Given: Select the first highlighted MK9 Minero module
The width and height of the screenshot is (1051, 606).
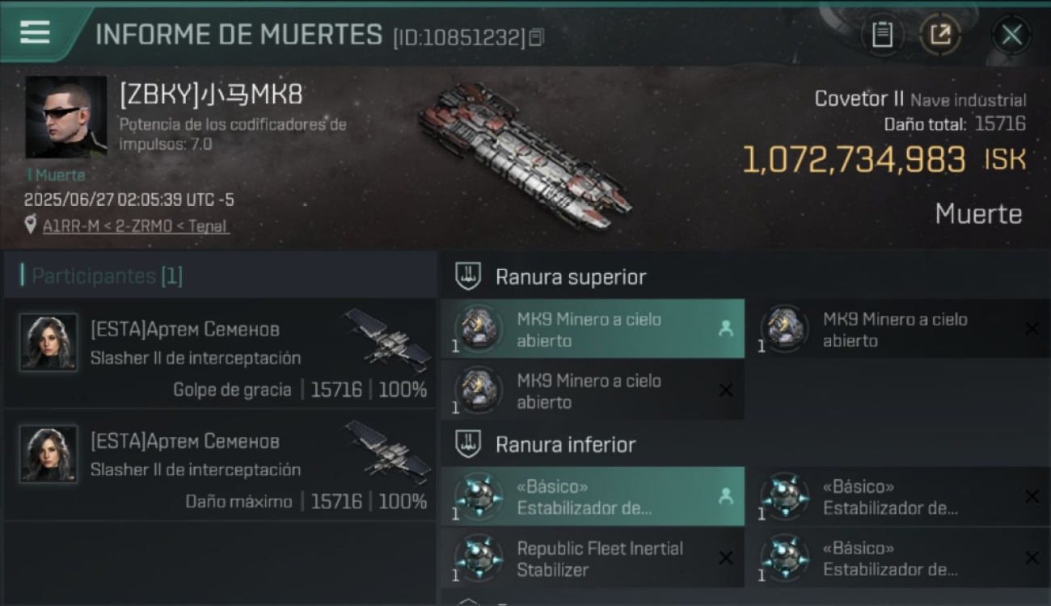Looking at the screenshot, I should [x=593, y=329].
